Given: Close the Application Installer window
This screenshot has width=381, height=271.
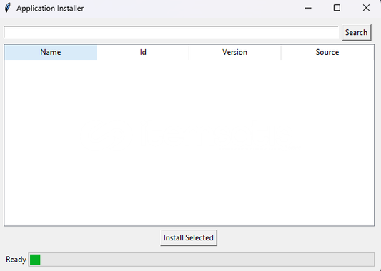Looking at the screenshot, I should pos(366,8).
